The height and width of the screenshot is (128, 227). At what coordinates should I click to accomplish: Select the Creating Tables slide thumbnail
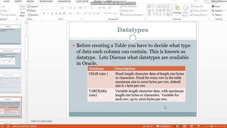coord(10,59)
